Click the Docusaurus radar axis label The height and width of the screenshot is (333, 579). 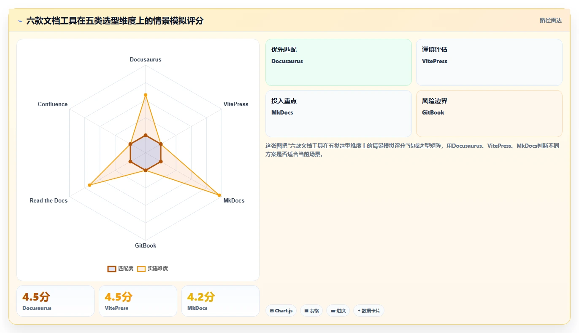click(x=146, y=59)
